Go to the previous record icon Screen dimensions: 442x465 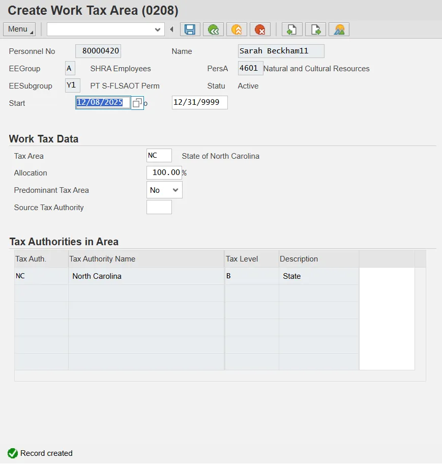click(292, 30)
